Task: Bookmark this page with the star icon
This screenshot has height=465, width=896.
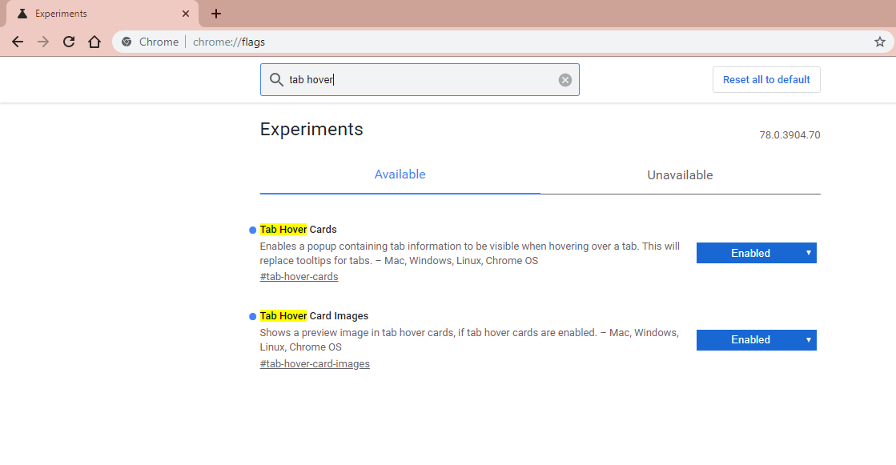Action: [879, 42]
